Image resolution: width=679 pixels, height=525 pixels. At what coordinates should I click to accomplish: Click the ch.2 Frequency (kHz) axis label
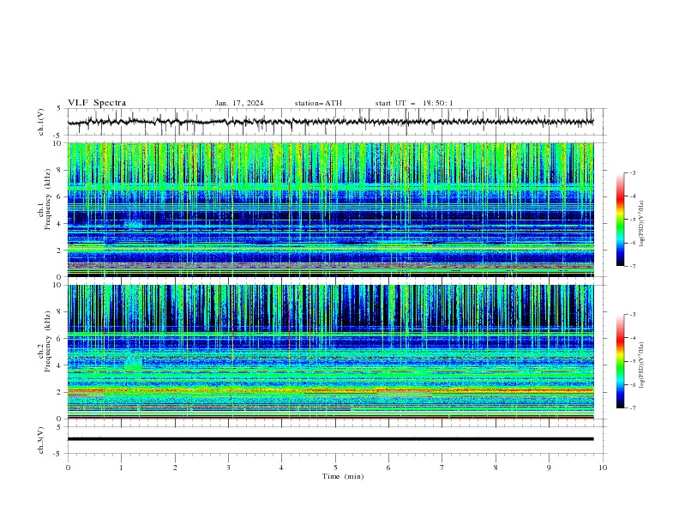coord(45,341)
